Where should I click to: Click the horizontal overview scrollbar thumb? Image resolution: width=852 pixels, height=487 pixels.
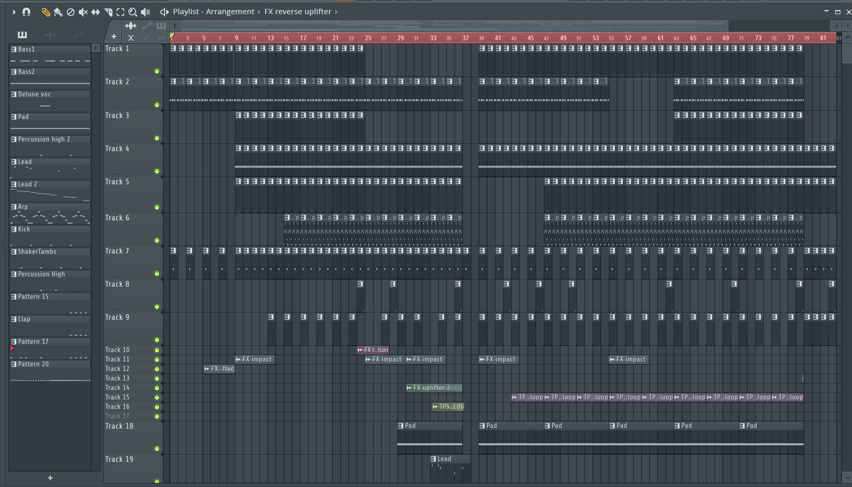[455, 25]
